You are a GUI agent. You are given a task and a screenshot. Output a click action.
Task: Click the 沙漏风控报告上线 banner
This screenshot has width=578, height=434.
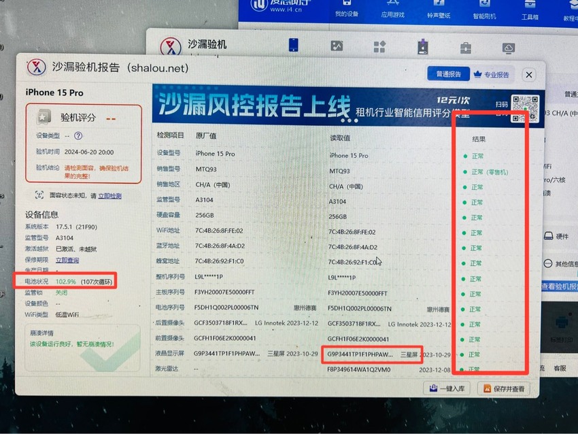(348, 105)
